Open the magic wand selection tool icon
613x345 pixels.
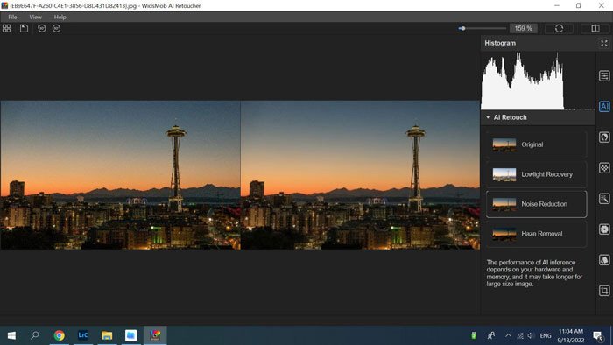[604, 199]
